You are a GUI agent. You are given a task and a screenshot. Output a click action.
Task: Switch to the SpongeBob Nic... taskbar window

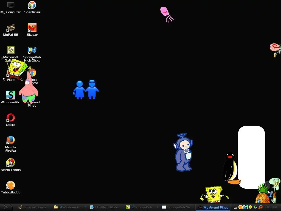point(177,207)
